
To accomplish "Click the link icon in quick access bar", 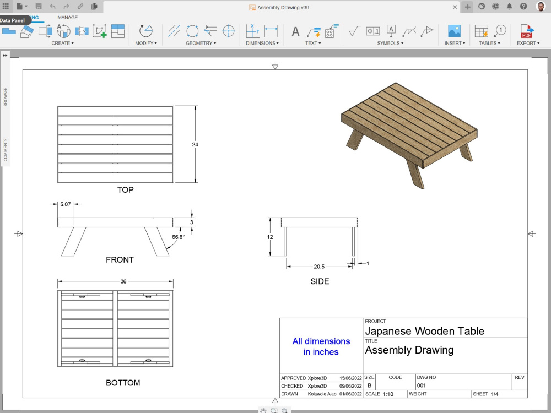I will coord(80,6).
